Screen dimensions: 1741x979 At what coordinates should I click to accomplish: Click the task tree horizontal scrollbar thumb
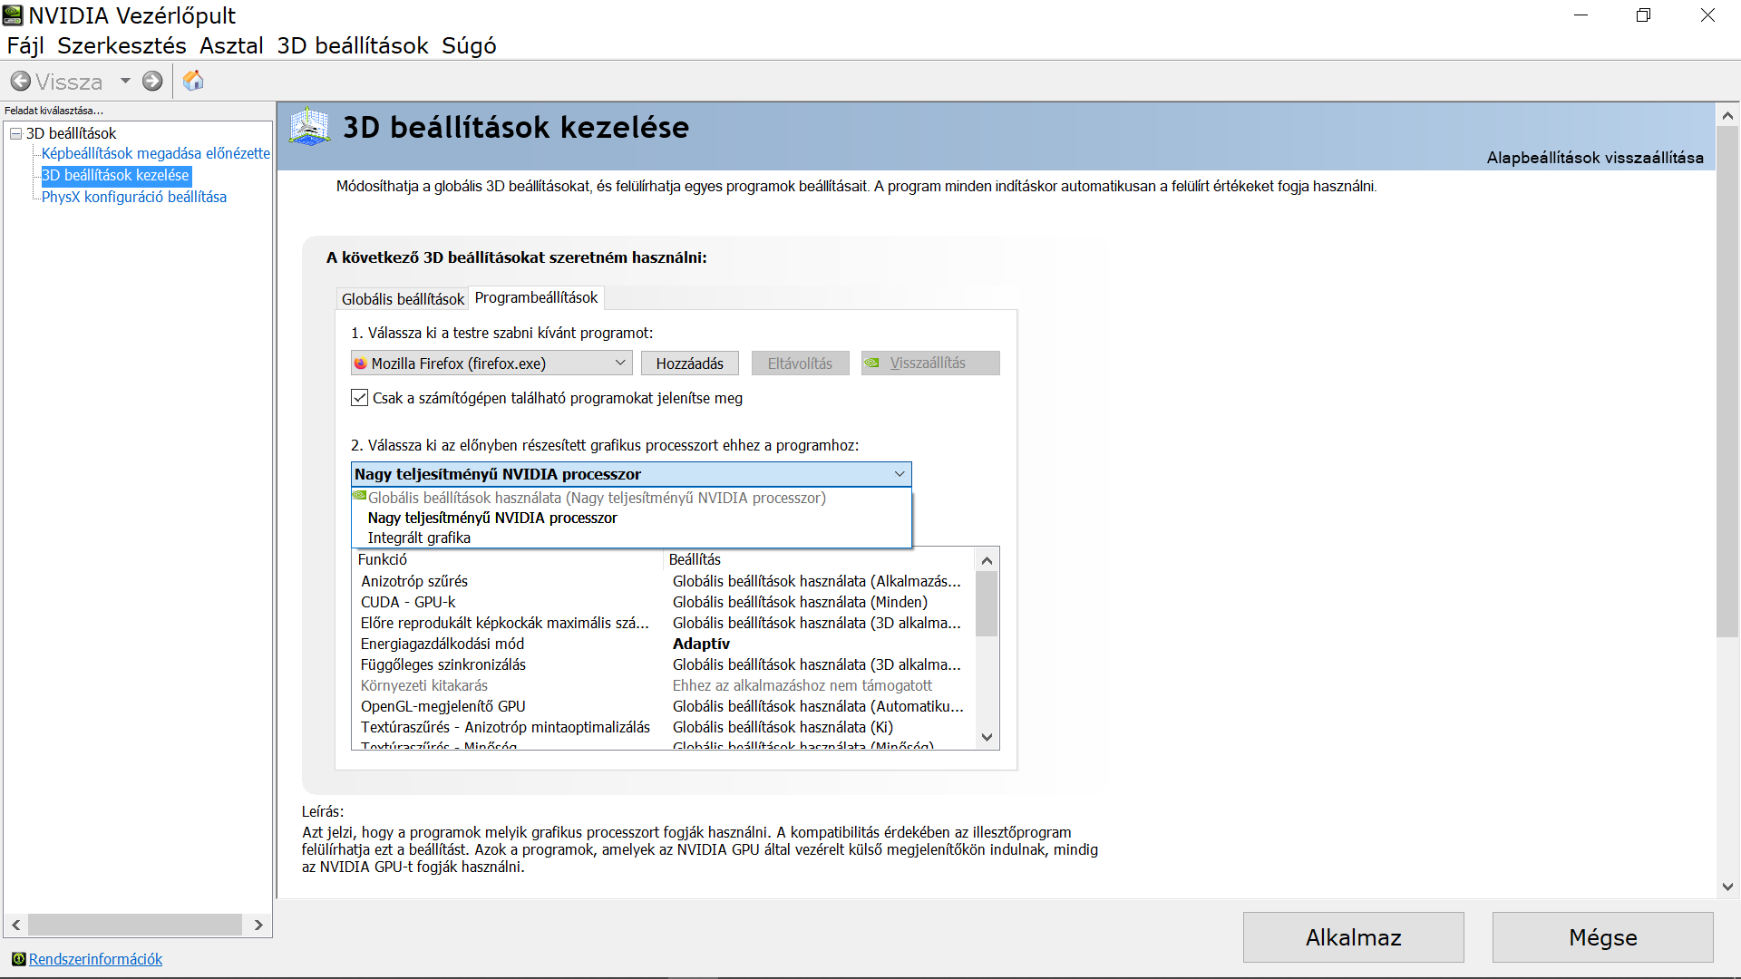[135, 925]
